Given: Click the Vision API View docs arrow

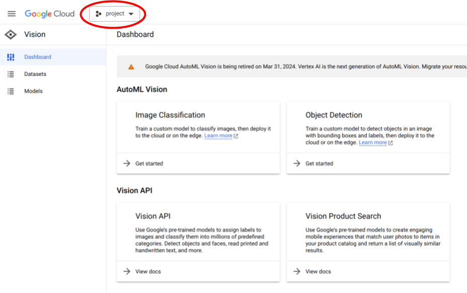Looking at the screenshot, I should point(127,271).
